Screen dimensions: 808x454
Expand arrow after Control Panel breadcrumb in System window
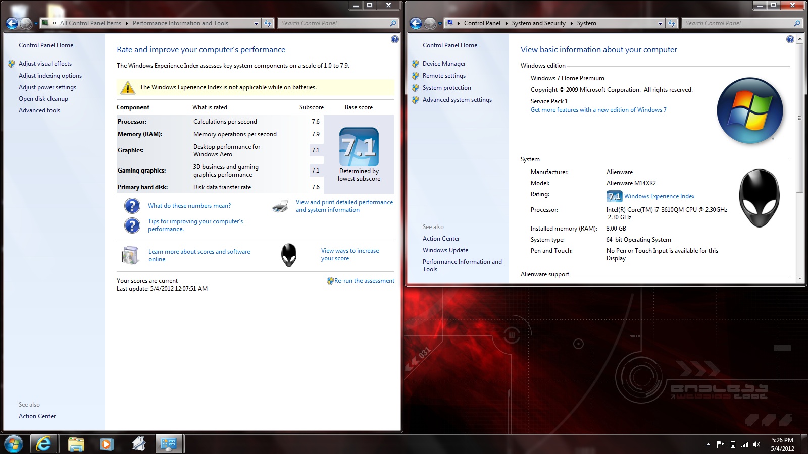(x=506, y=23)
